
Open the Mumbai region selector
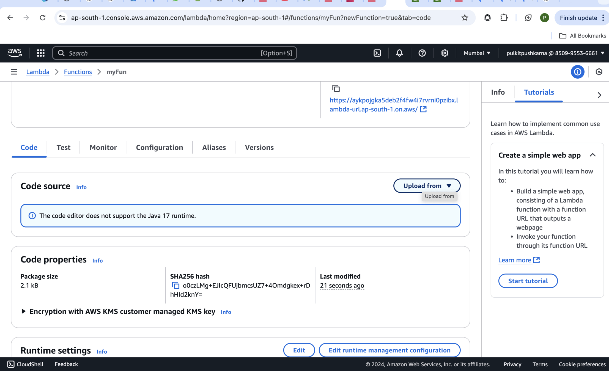(x=477, y=53)
